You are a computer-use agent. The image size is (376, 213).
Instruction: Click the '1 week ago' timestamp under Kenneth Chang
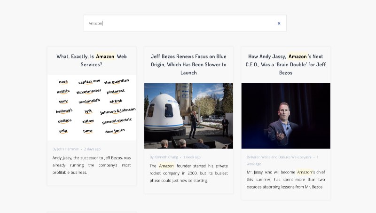pyautogui.click(x=192, y=157)
